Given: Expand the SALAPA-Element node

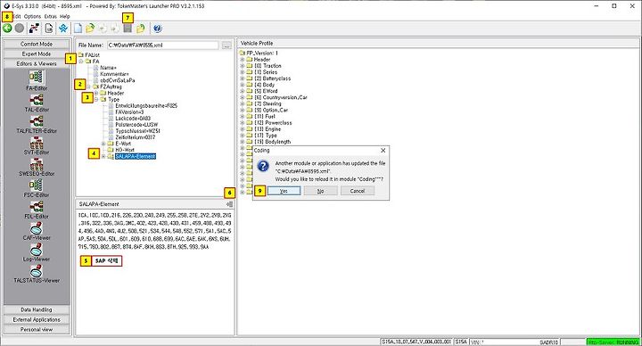Looking at the screenshot, I should 103,156.
